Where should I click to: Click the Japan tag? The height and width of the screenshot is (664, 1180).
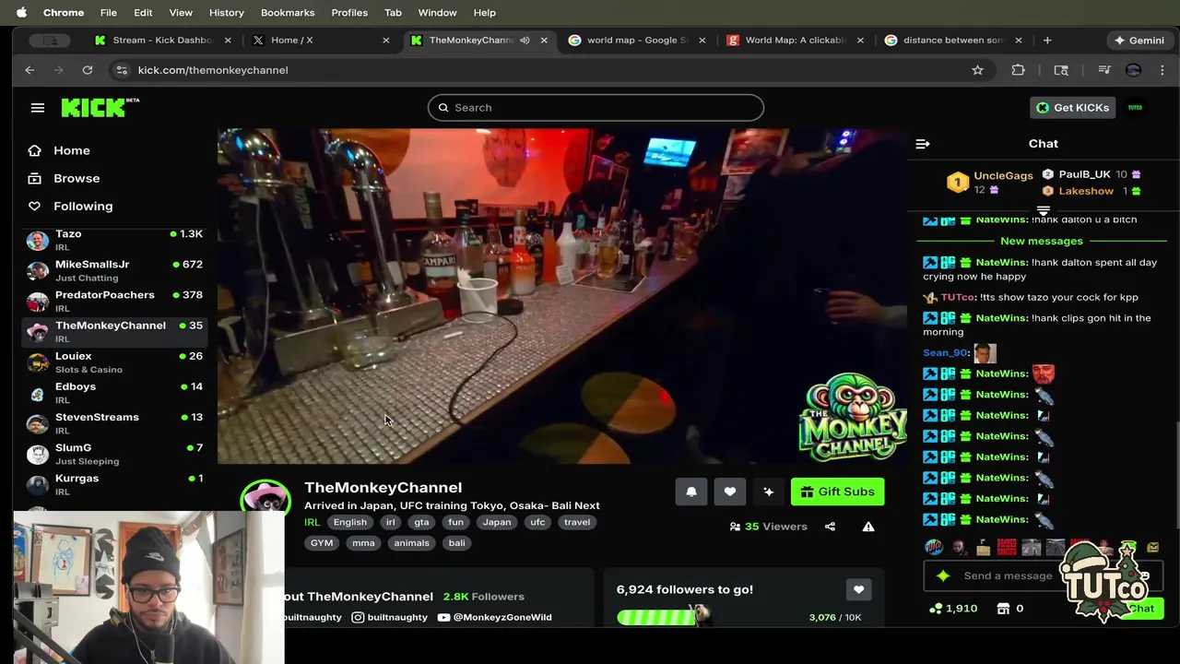point(496,522)
